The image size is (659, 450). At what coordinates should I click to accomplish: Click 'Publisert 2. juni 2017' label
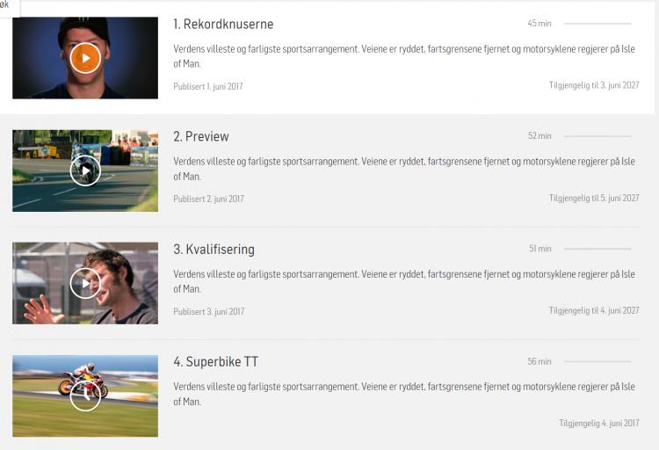coord(208,199)
